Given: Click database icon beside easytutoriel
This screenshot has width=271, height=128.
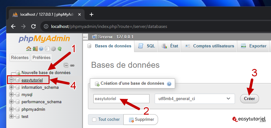Looking at the screenshot, I should 18,80.
